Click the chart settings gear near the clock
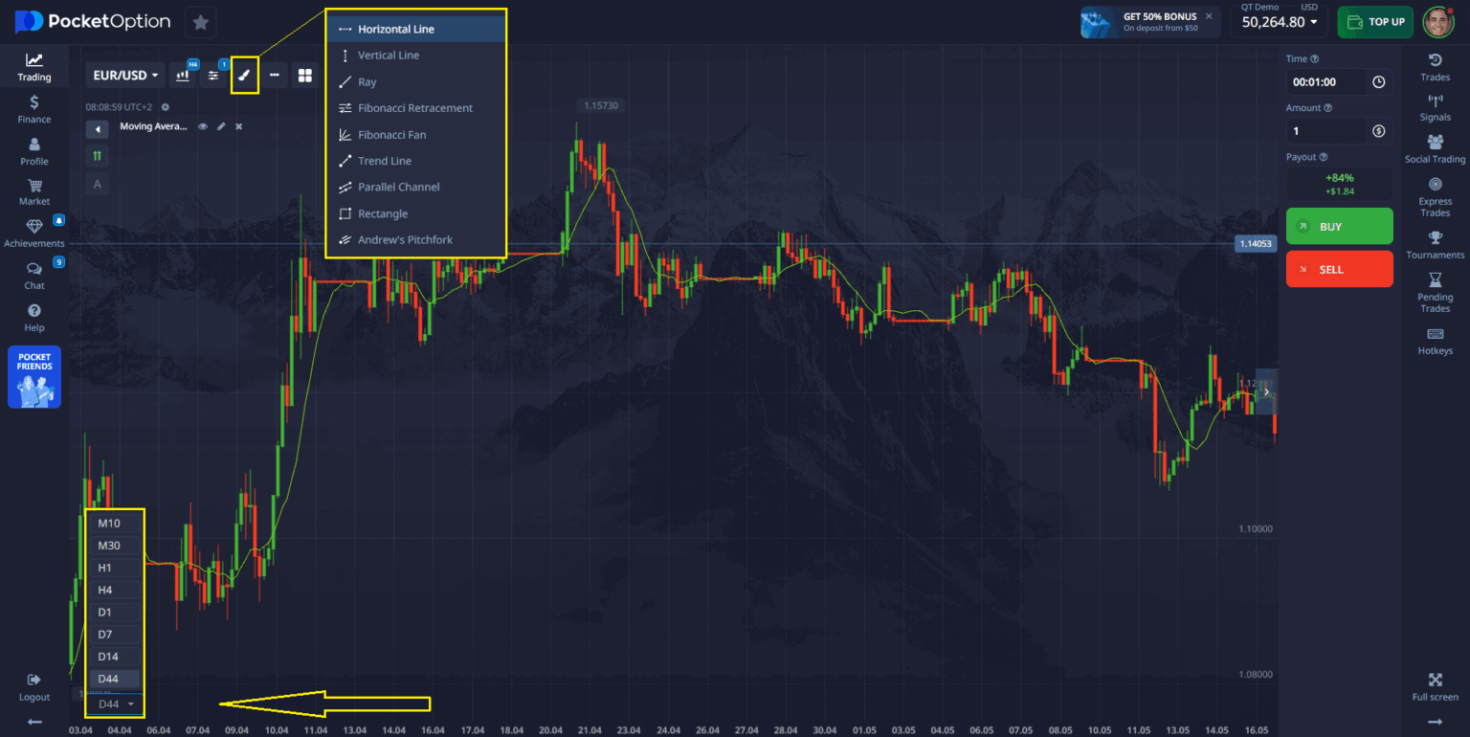 click(x=165, y=107)
